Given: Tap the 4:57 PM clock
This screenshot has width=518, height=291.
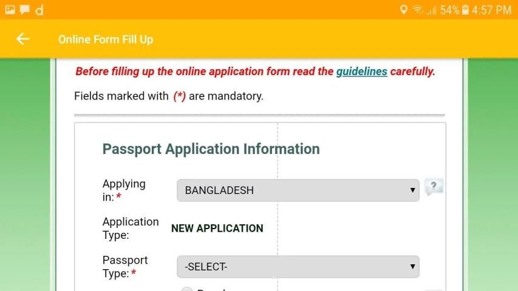Looking at the screenshot, I should coord(492,10).
